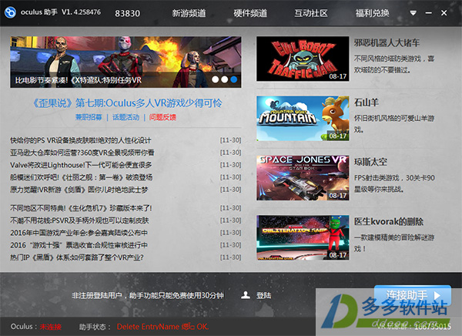The width and height of the screenshot is (462, 336).
Task: Open the Obliteration Game thumbnail
Action: tap(303, 237)
